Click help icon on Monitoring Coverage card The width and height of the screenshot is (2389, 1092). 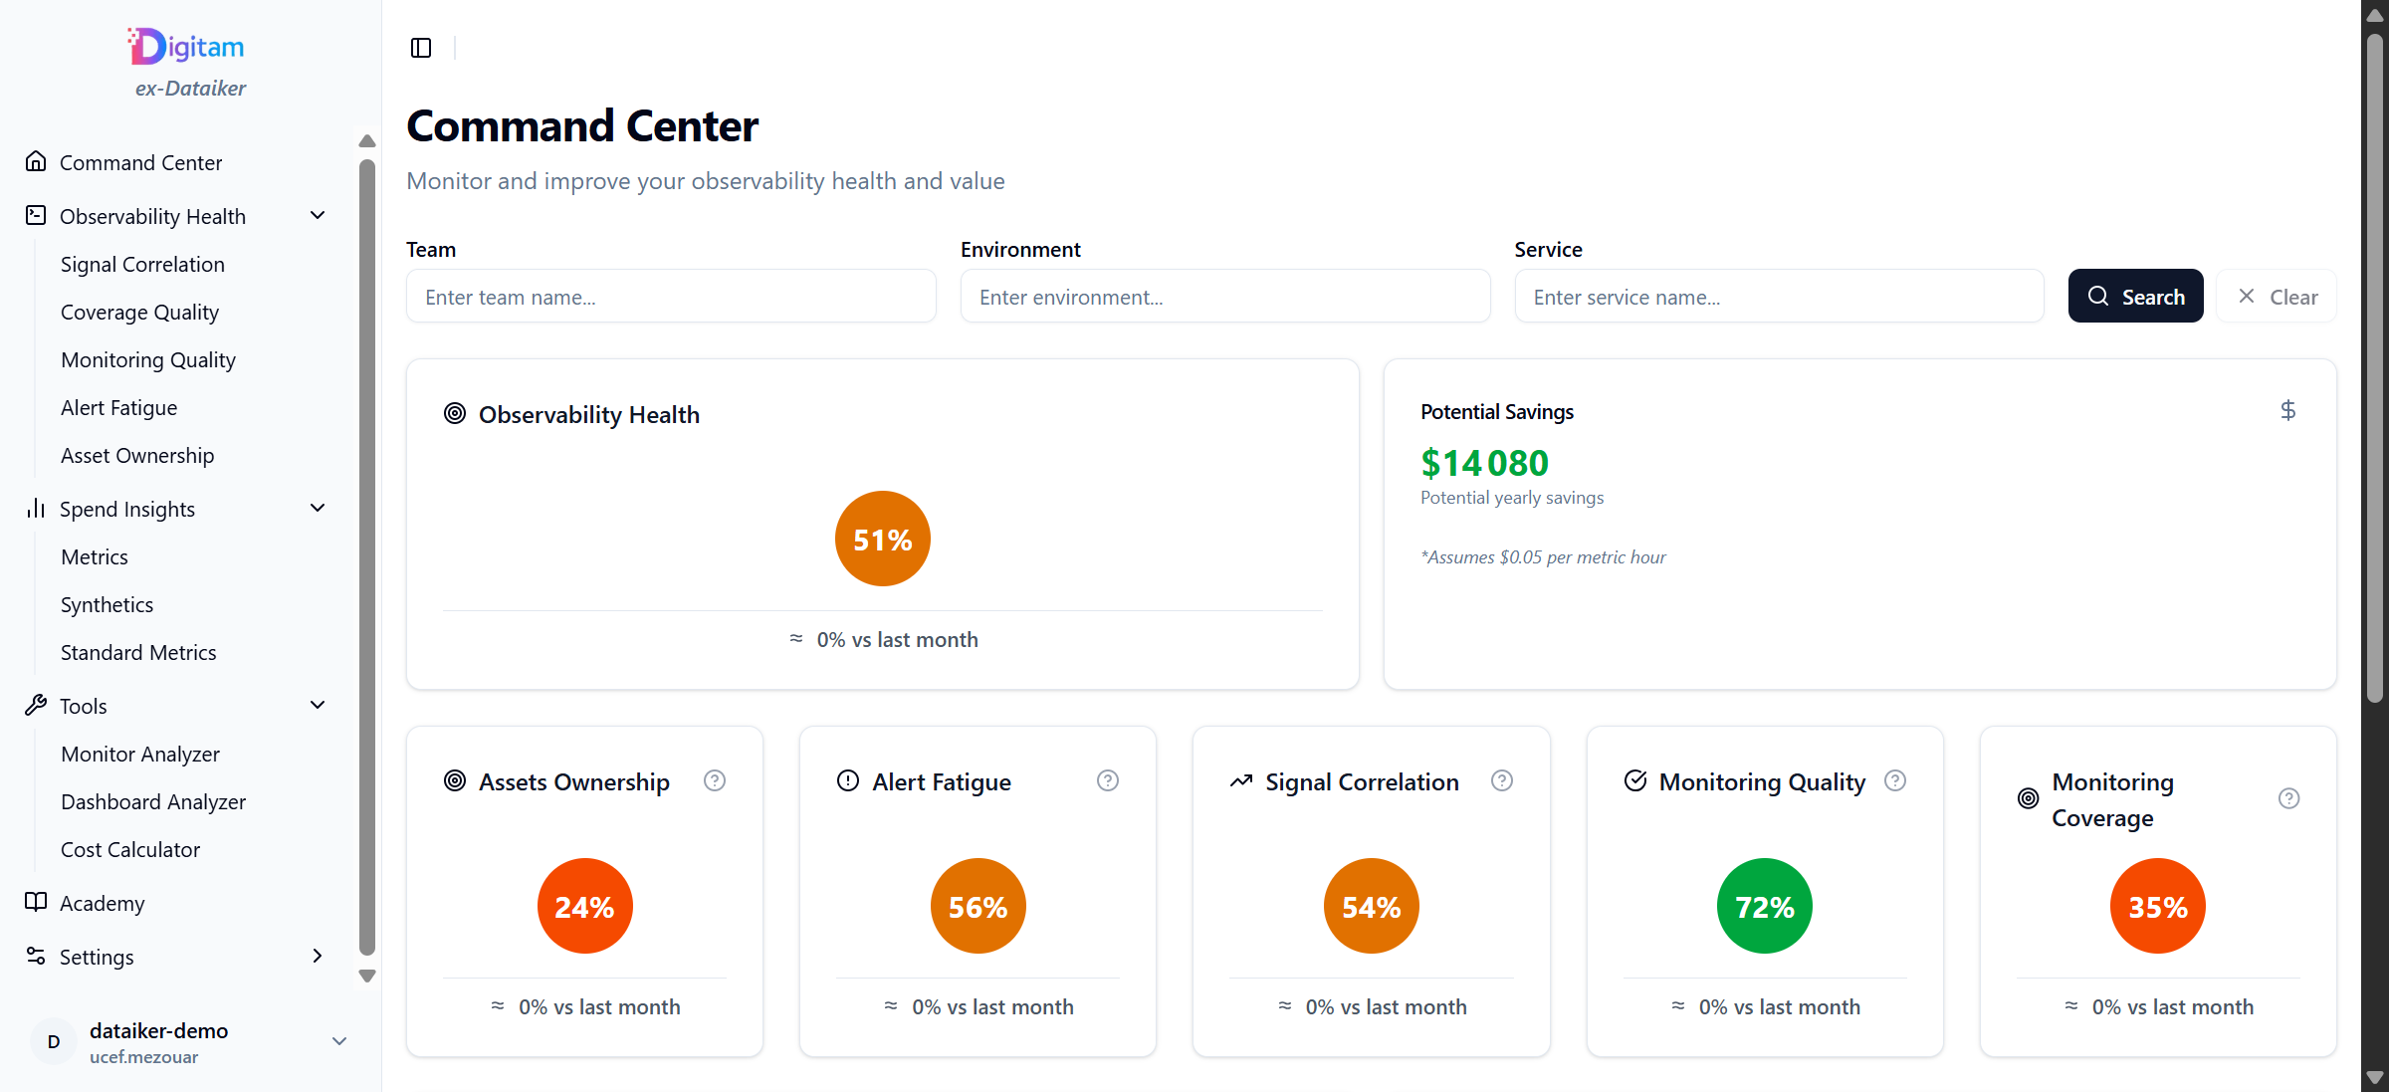[2288, 799]
